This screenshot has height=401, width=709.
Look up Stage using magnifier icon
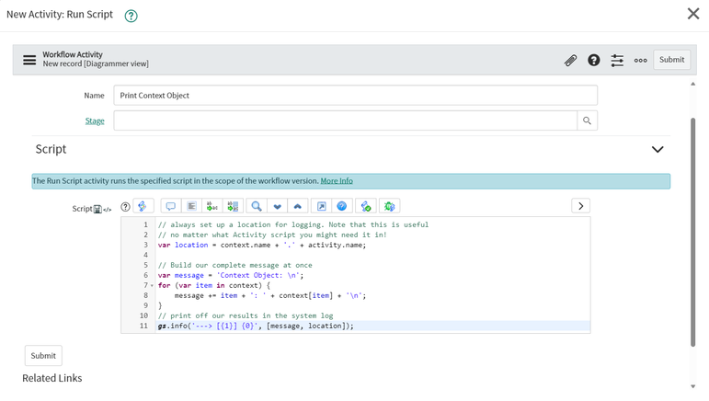[x=587, y=120]
